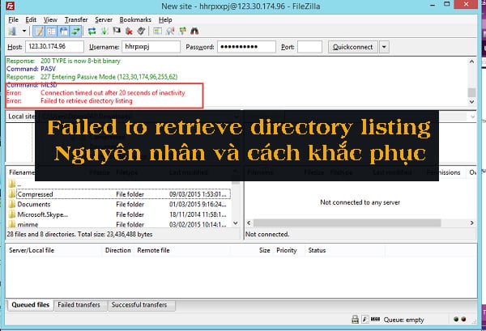Click the lock encryption icon in status bar
The height and width of the screenshot is (331, 486).
[356, 319]
